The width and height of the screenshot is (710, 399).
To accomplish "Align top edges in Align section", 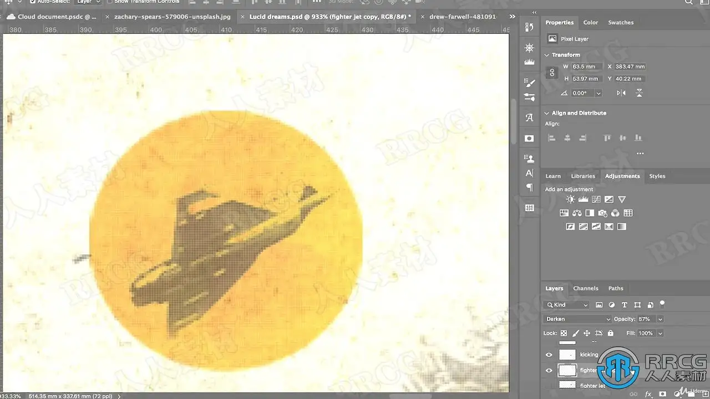I will tap(607, 138).
